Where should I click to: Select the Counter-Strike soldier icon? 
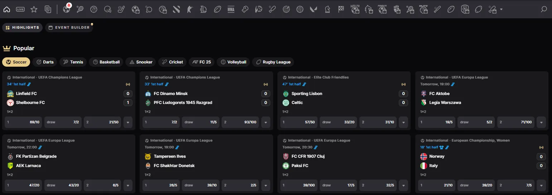[190, 9]
